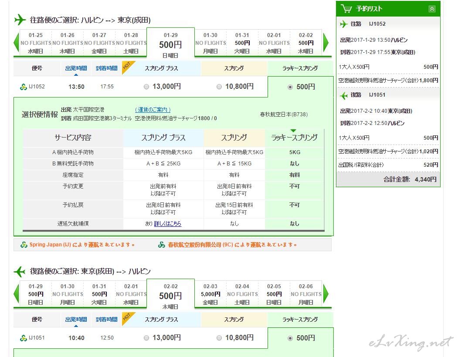
Task: Select return date 02-05 tab
Action: [x=274, y=294]
